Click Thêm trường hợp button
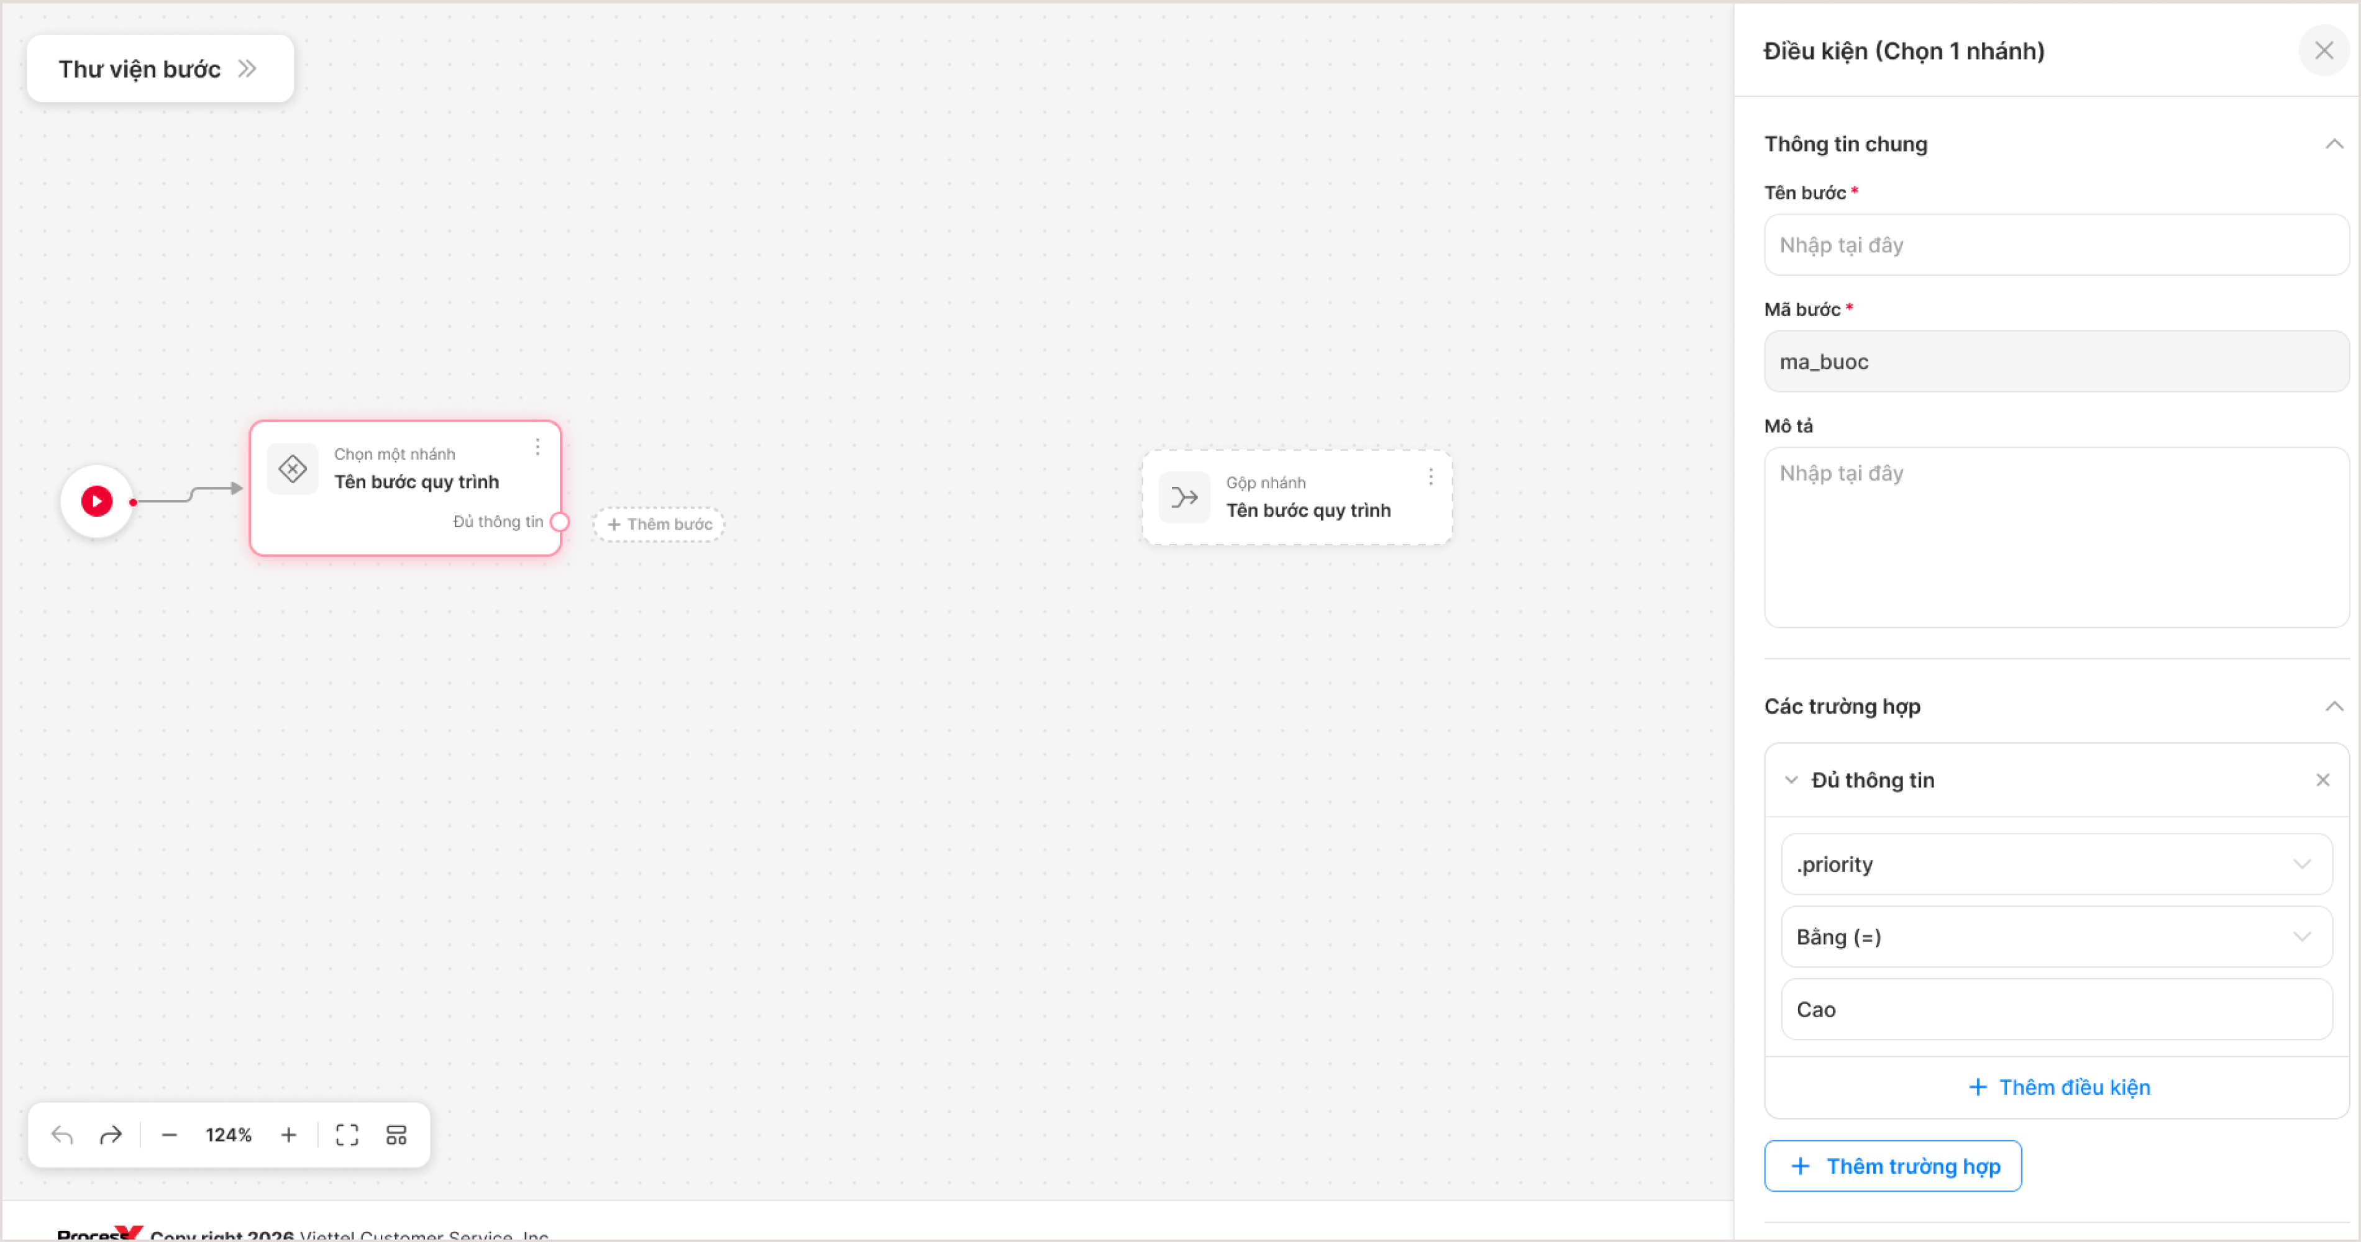The image size is (2361, 1242). click(x=1892, y=1166)
